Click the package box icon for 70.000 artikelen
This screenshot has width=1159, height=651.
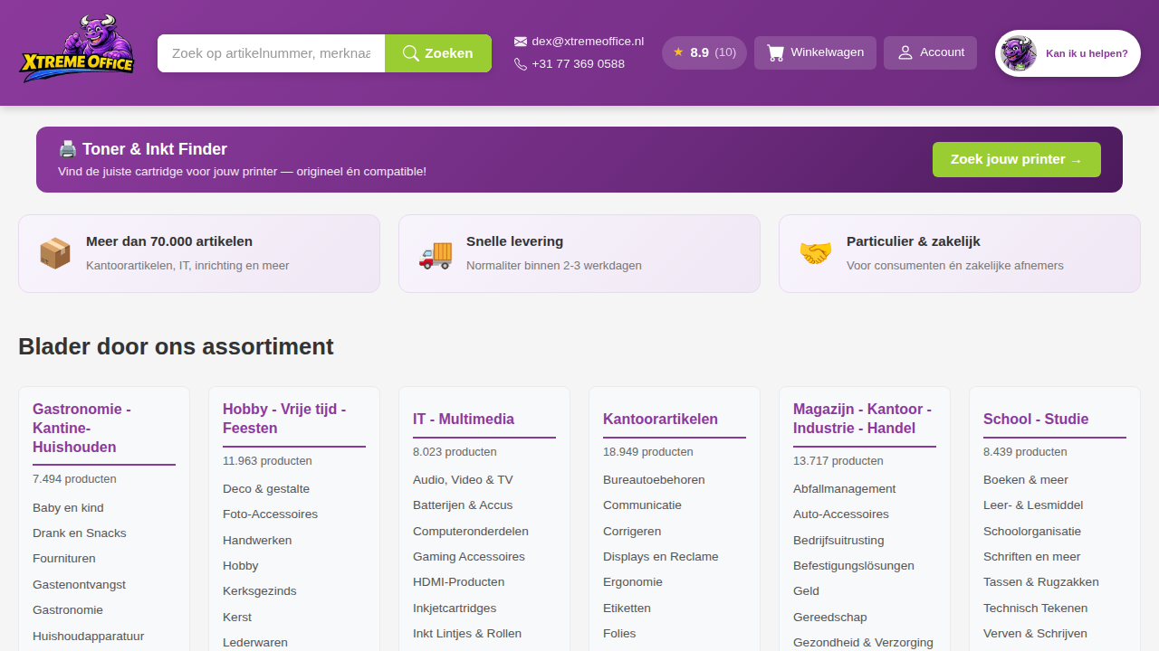[x=55, y=253]
